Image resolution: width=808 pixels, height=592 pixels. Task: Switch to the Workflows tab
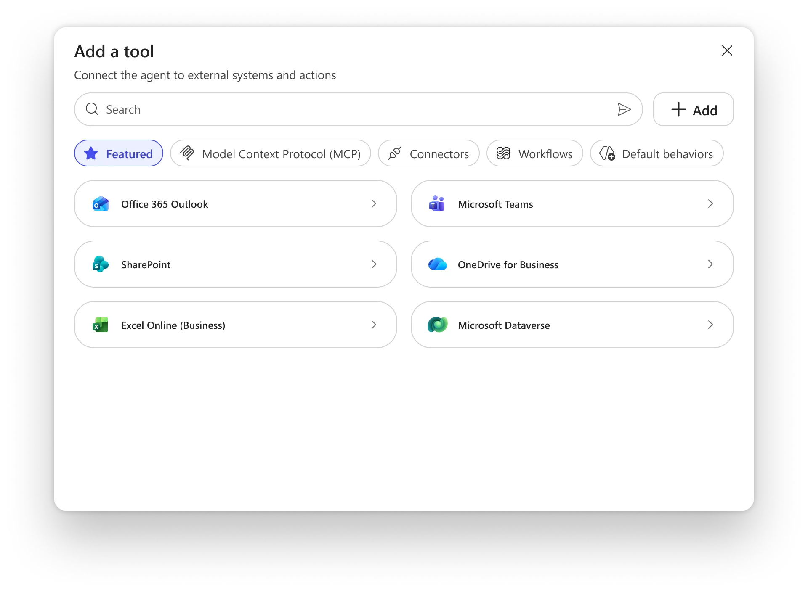535,153
